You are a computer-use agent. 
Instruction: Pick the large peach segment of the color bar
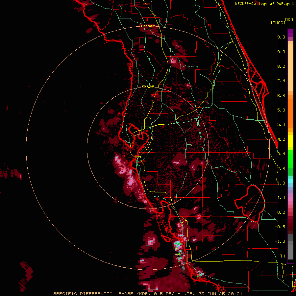[290, 67]
